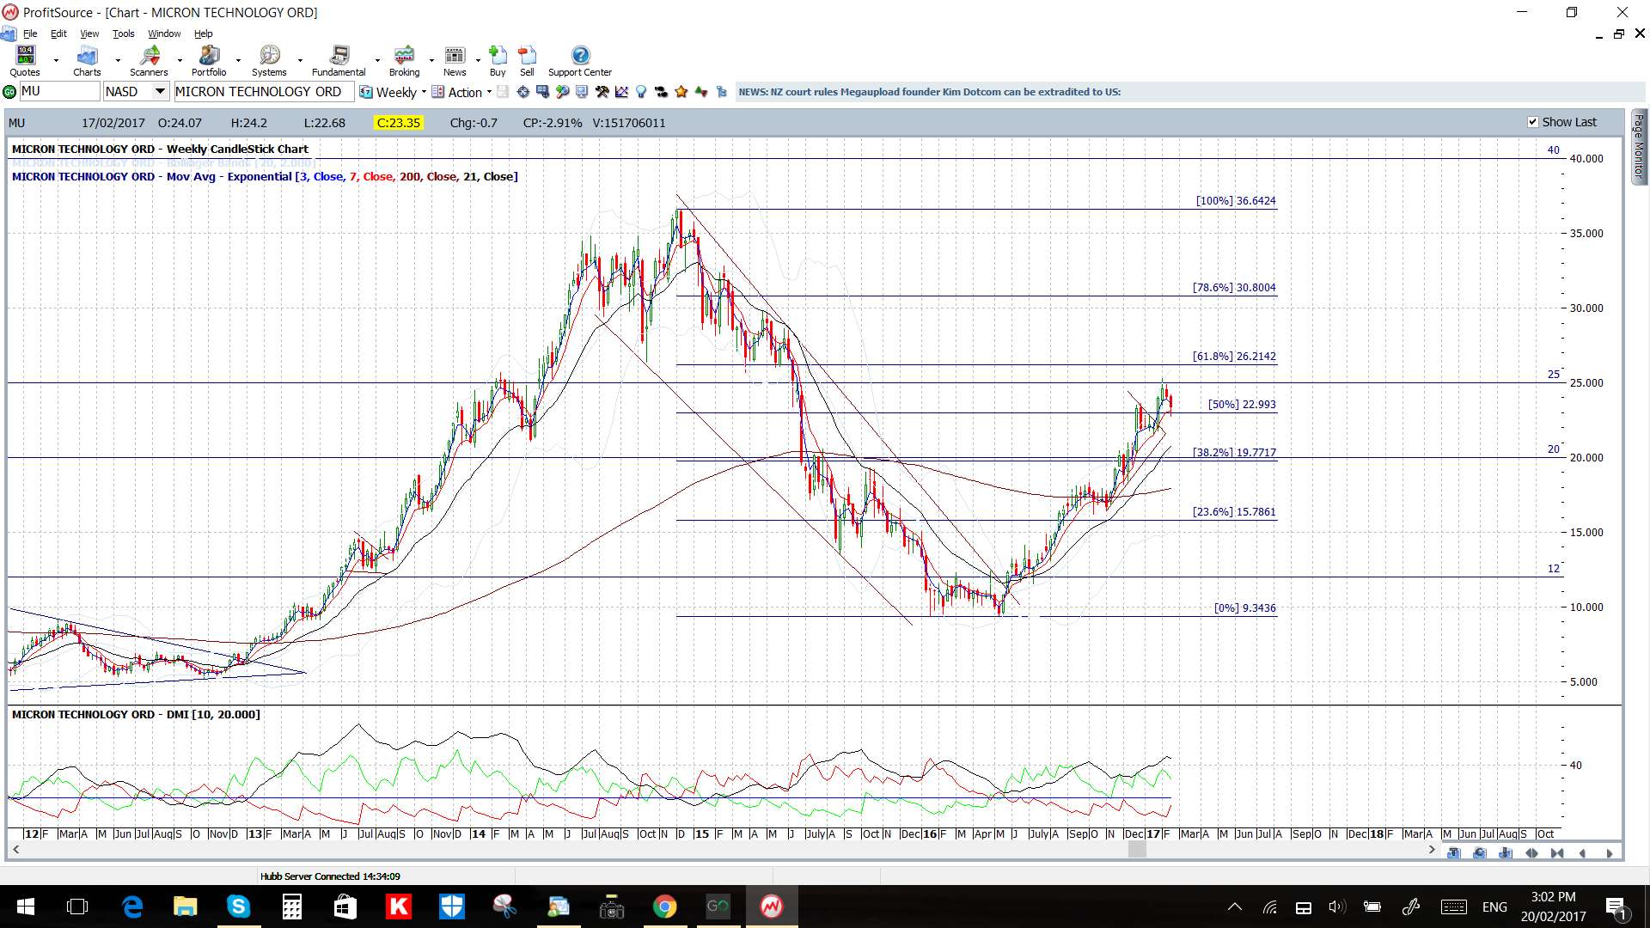
Task: Toggle the Show Last checkbox
Action: point(1532,122)
